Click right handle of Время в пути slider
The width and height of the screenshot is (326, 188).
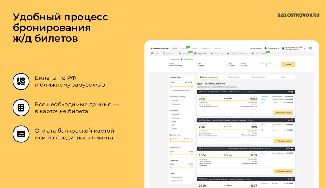point(192,142)
